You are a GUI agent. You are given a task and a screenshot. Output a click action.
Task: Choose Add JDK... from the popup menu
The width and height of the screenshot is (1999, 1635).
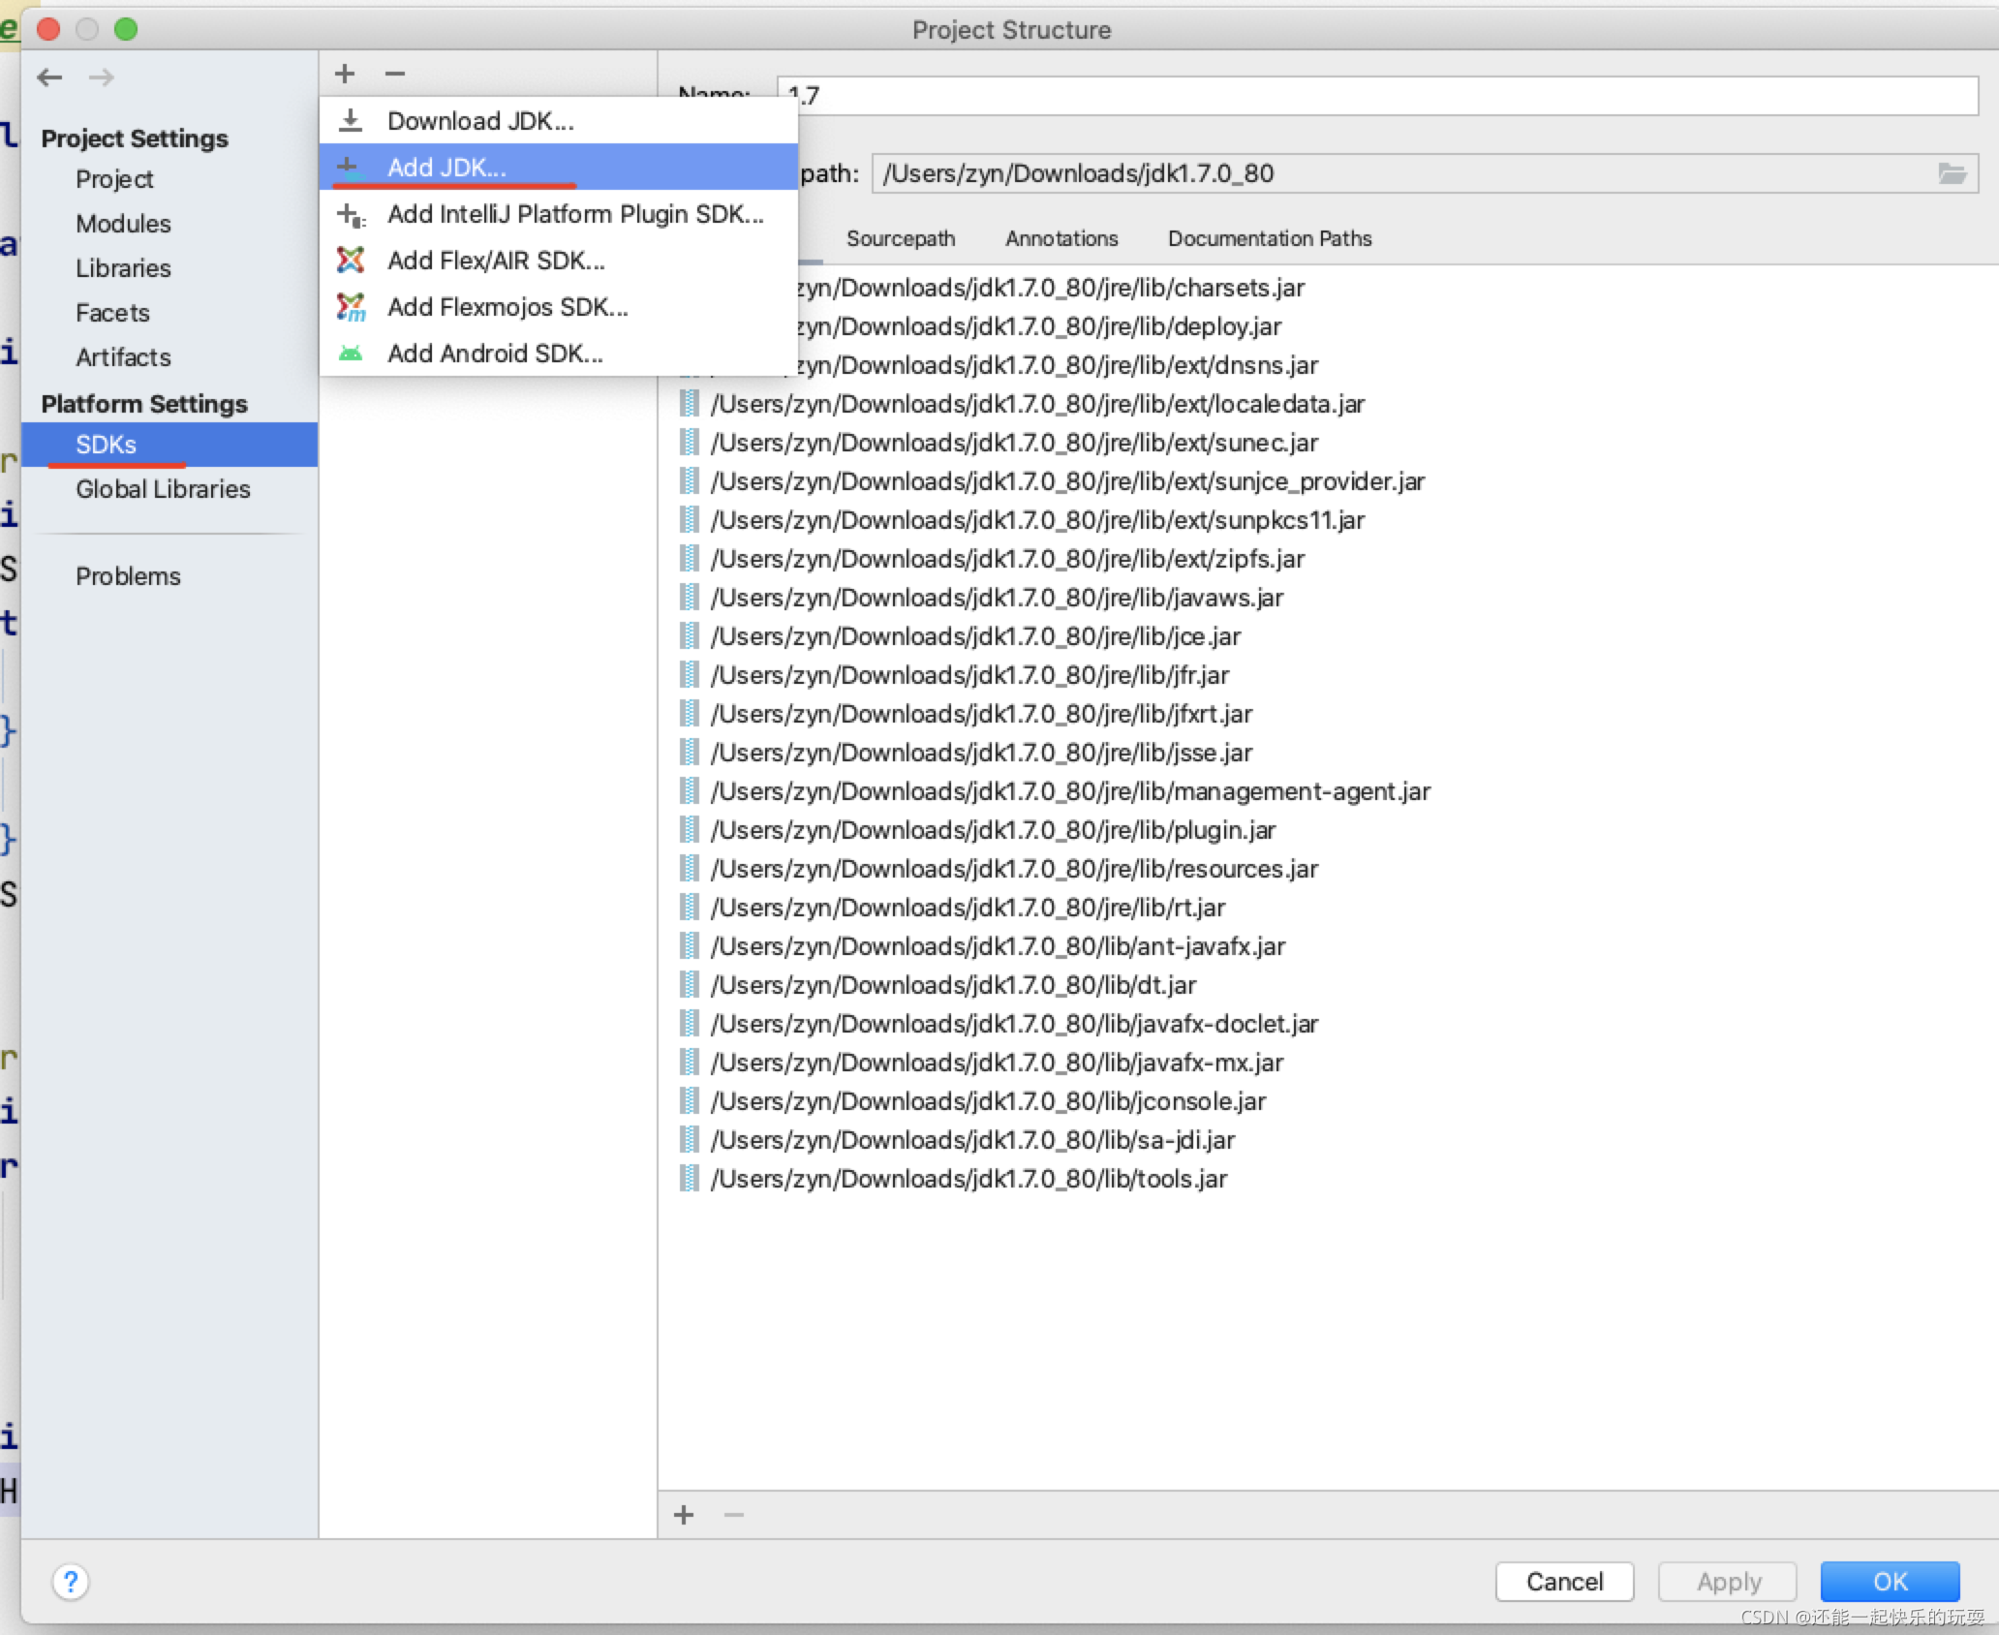pos(446,168)
